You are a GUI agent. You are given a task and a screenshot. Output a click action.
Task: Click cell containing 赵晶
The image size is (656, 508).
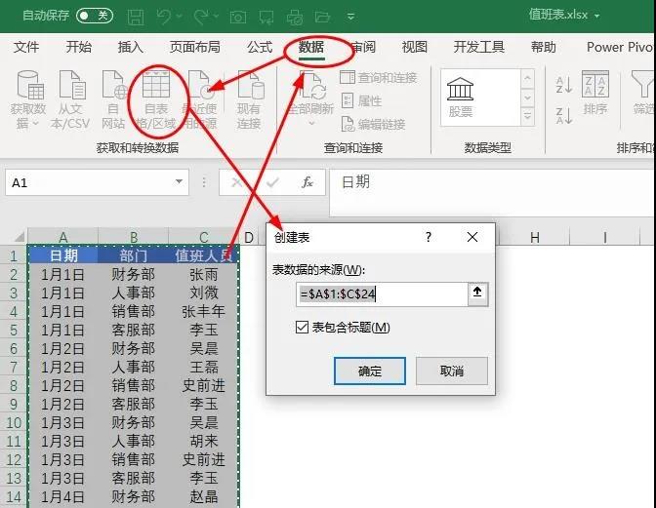coord(203,496)
